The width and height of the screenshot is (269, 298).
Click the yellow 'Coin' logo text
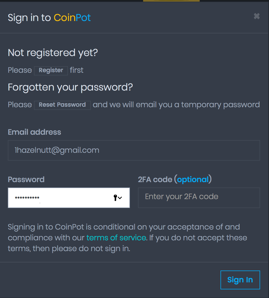(64, 18)
